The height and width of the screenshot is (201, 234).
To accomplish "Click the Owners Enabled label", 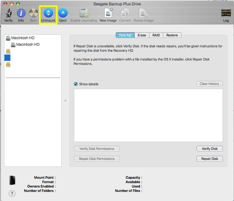I will click(41, 186).
